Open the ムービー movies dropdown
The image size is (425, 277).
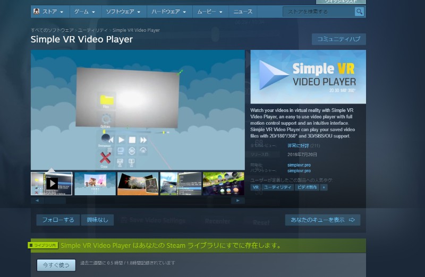point(210,12)
